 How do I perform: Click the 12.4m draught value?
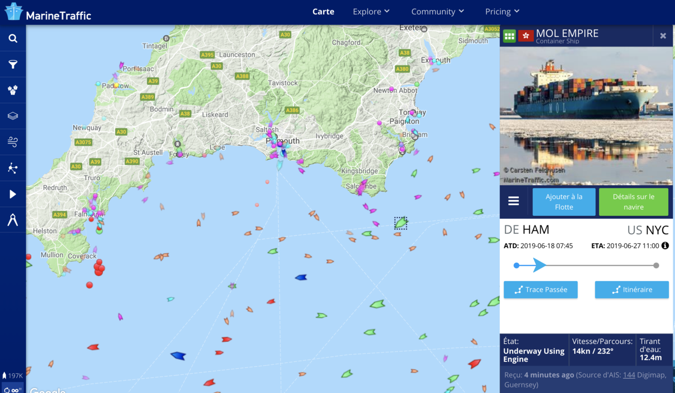pos(650,358)
